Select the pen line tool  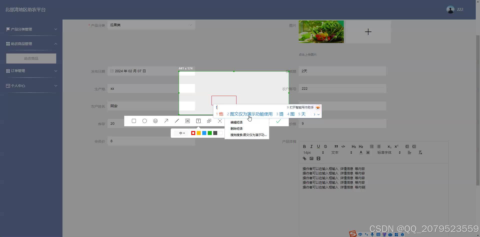(x=177, y=121)
